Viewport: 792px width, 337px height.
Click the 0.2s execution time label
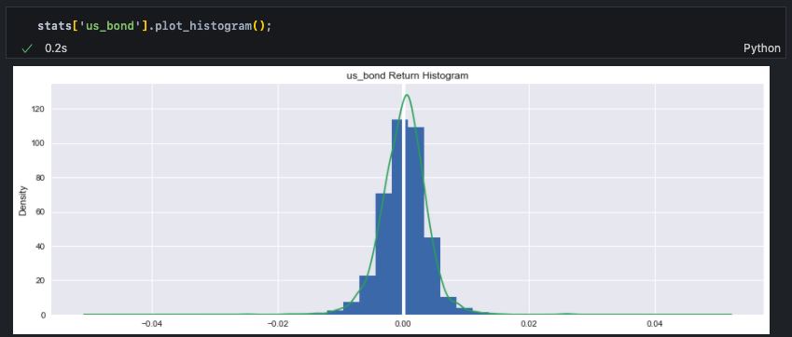click(56, 48)
